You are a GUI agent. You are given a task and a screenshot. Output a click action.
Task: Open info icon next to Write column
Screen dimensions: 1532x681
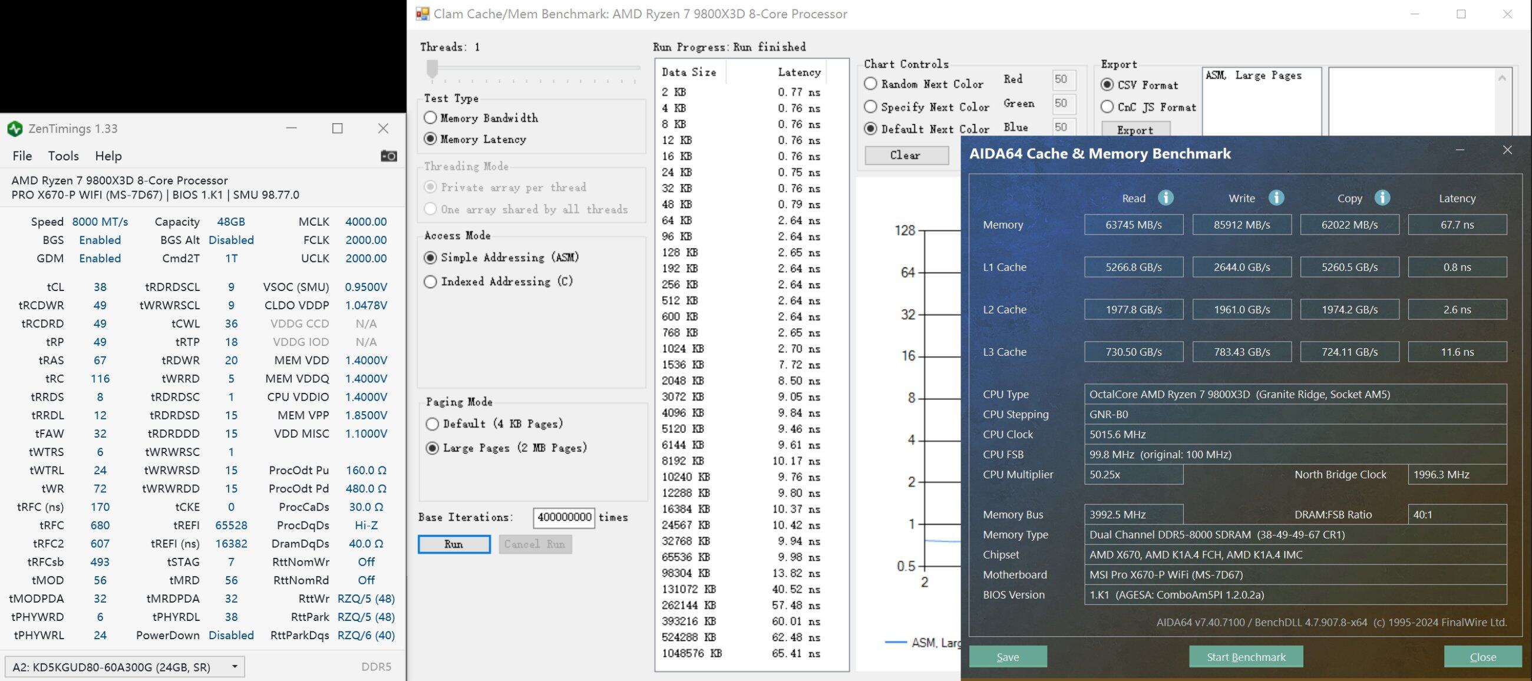[x=1276, y=197]
